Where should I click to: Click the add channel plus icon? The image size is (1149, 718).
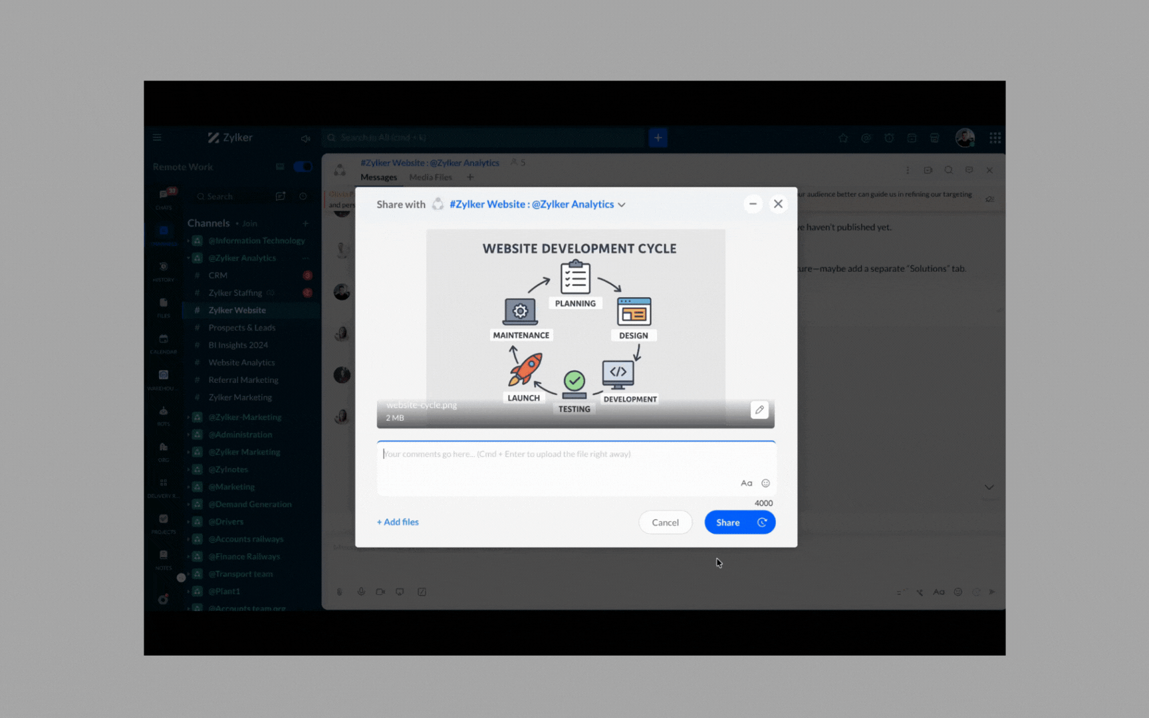click(305, 223)
